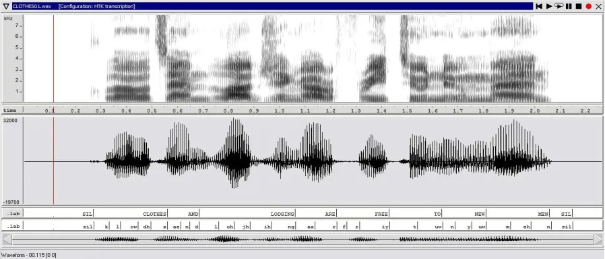Click the time axis label
Screen dimensions: 605x259
[9, 111]
